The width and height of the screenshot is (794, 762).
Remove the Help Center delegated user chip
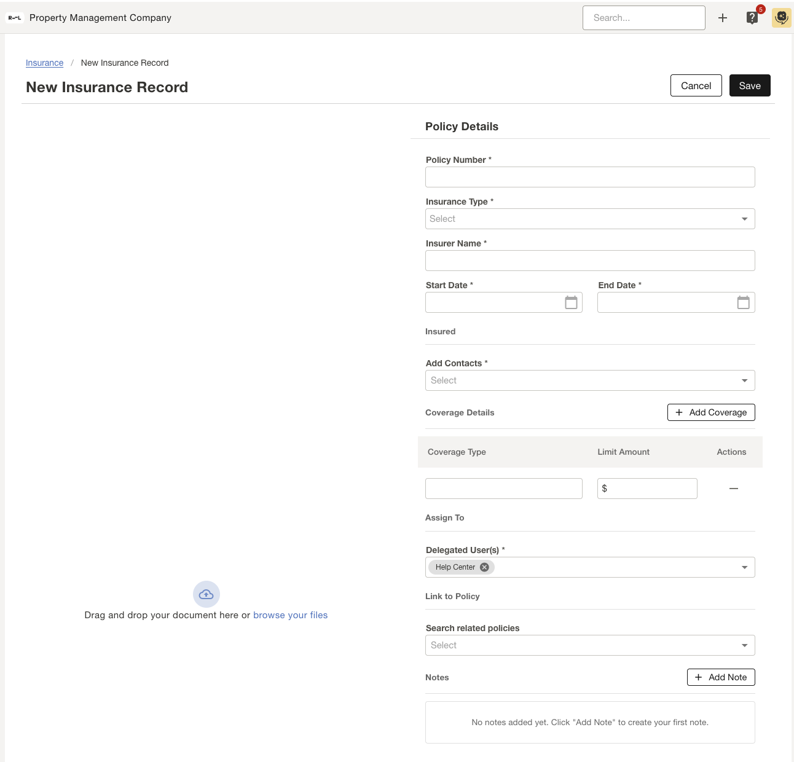pos(484,567)
